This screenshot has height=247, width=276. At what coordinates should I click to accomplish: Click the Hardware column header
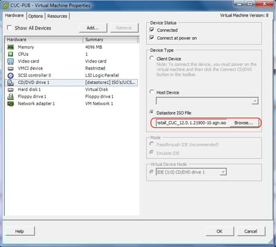(44, 39)
